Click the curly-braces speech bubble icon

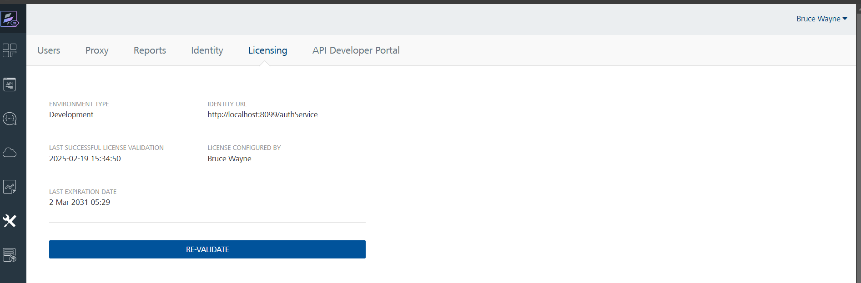pos(10,119)
